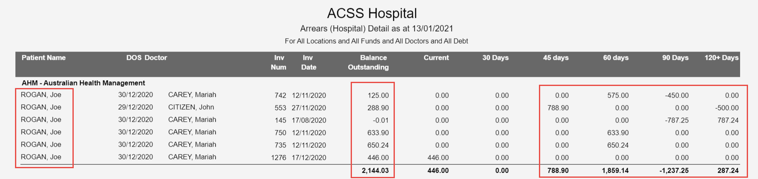Select invoice number 742 row
Image resolution: width=758 pixels, height=179 pixels.
pos(377,95)
